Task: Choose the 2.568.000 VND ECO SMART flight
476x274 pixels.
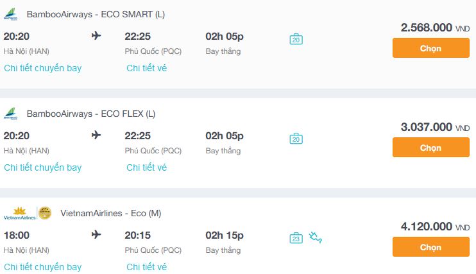Action: click(x=430, y=48)
